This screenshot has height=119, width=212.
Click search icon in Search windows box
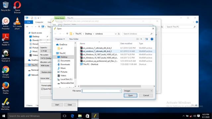(x=151, y=34)
